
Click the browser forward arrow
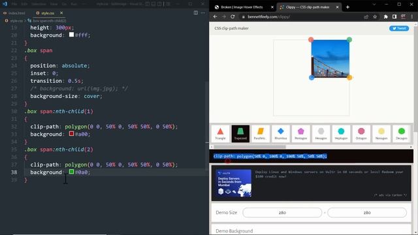[x=224, y=16]
